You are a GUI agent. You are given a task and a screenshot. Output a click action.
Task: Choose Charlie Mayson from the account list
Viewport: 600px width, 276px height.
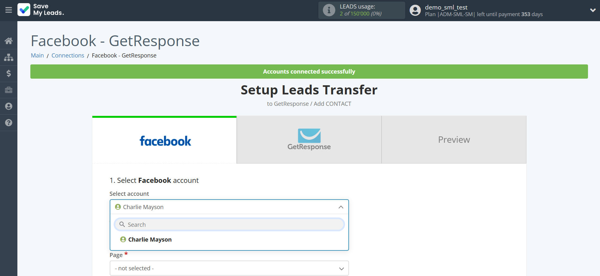point(150,240)
